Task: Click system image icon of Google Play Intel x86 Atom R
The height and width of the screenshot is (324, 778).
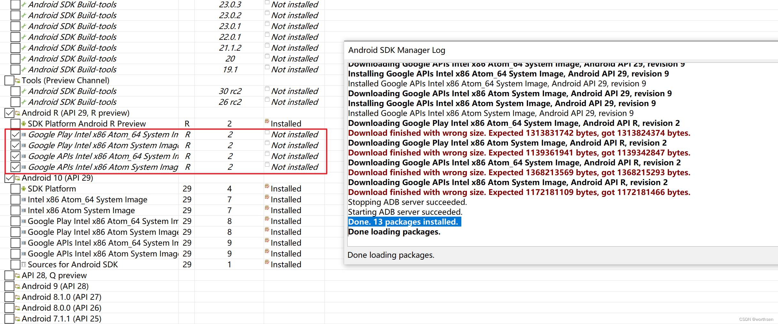Action: (x=24, y=145)
